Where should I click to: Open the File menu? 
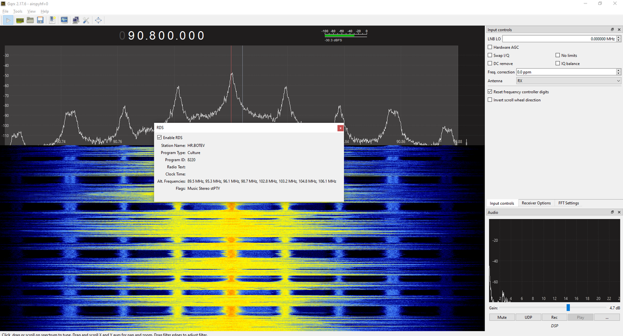(5, 11)
